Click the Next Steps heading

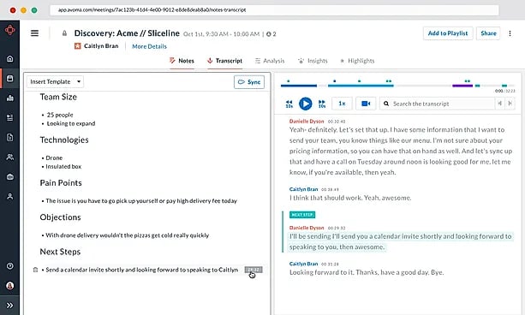pos(60,252)
